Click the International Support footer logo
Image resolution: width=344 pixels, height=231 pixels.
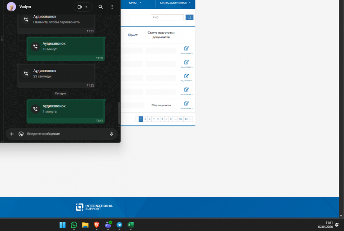(94, 207)
